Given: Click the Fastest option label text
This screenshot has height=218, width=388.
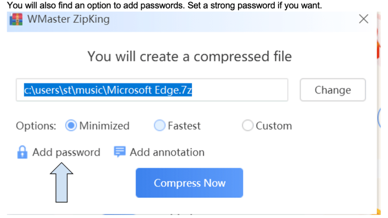Looking at the screenshot, I should (x=184, y=126).
